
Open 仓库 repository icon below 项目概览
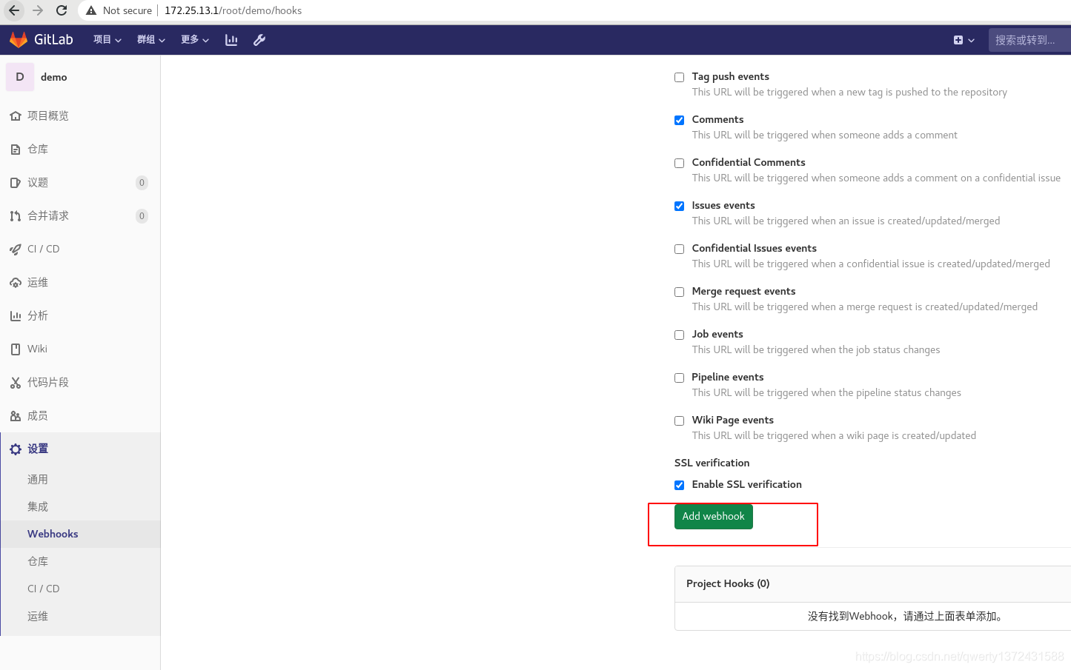16,150
